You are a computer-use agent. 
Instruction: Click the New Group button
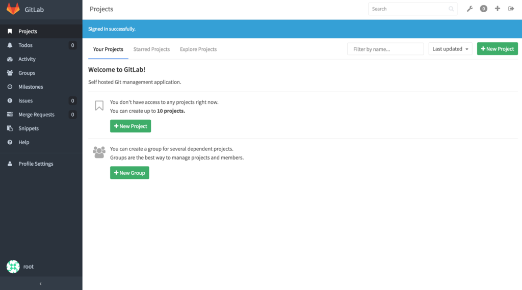coord(129,173)
